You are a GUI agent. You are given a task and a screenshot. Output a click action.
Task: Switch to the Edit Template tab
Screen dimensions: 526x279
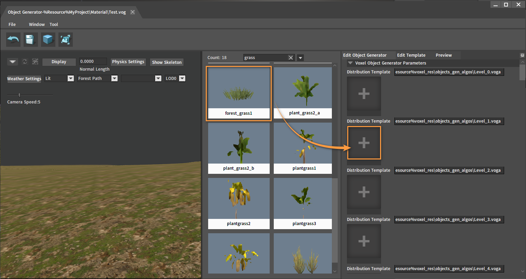pos(411,55)
